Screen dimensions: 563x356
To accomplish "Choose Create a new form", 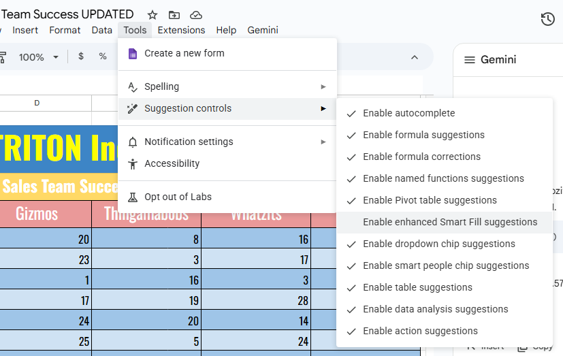I will 184,53.
